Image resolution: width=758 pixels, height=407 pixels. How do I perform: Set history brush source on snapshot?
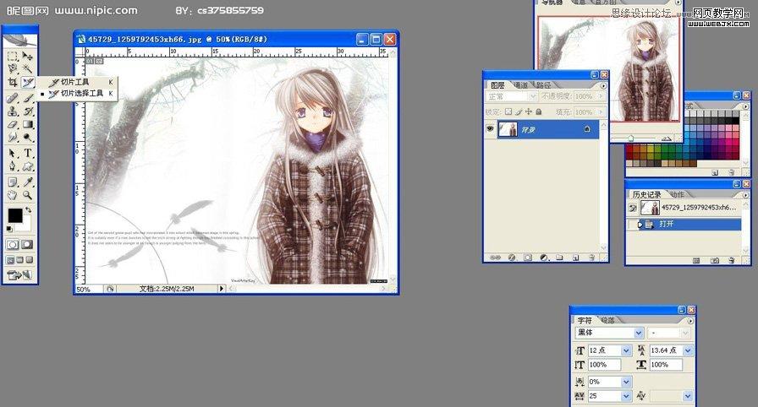click(x=632, y=208)
